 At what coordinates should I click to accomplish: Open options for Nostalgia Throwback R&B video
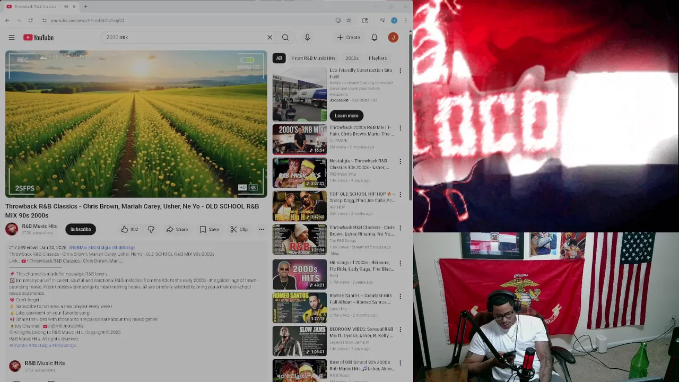[400, 161]
